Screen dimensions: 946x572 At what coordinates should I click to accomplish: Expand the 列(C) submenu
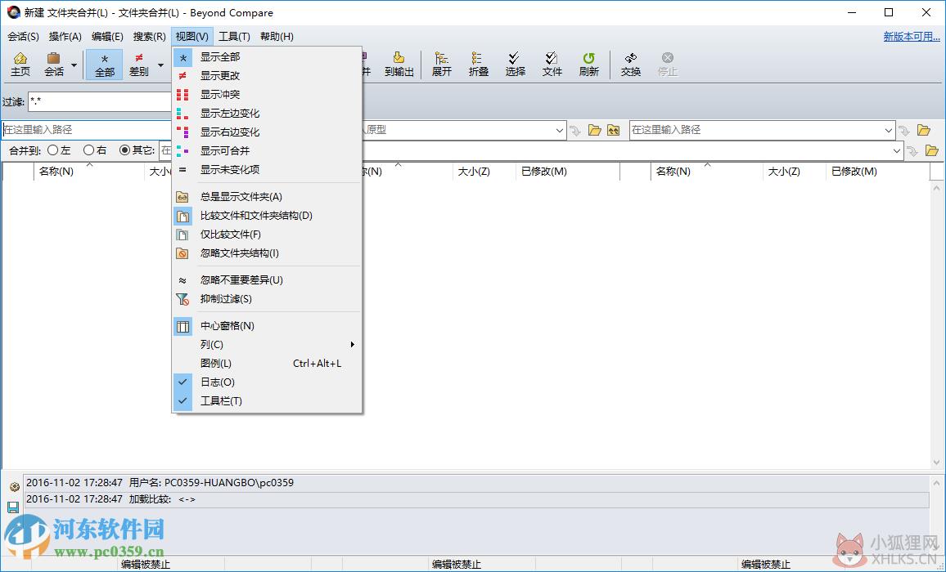tap(268, 345)
